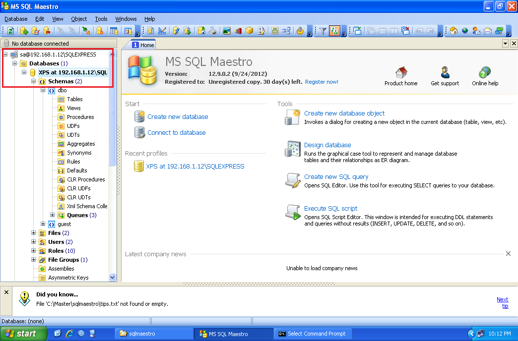This screenshot has width=518, height=341.
Task: Click the funnel filter toolbar icon
Action: [x=323, y=31]
